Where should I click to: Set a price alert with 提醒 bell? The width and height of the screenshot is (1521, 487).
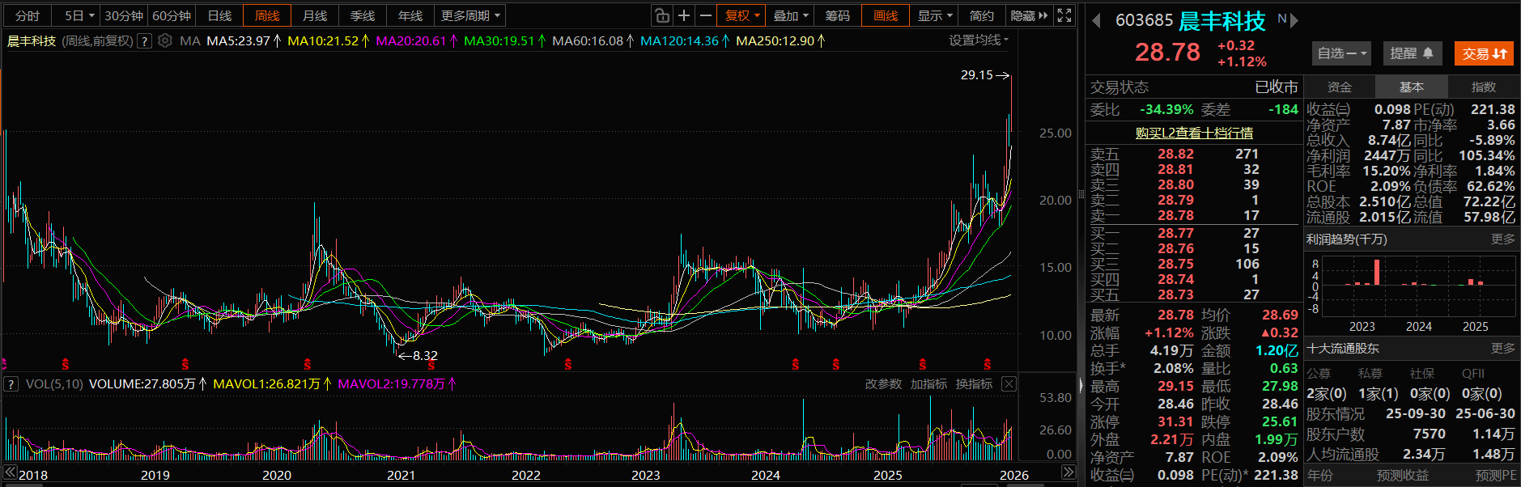pos(1412,53)
